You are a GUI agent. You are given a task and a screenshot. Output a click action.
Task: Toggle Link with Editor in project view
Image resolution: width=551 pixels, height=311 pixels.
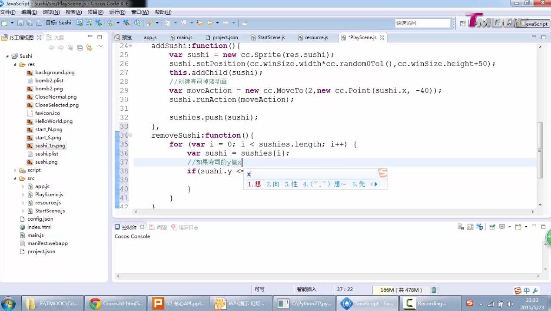89,48
